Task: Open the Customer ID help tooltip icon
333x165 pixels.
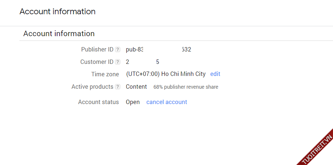Action: (x=117, y=62)
